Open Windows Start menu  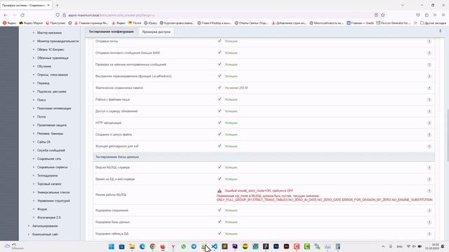[112, 246]
